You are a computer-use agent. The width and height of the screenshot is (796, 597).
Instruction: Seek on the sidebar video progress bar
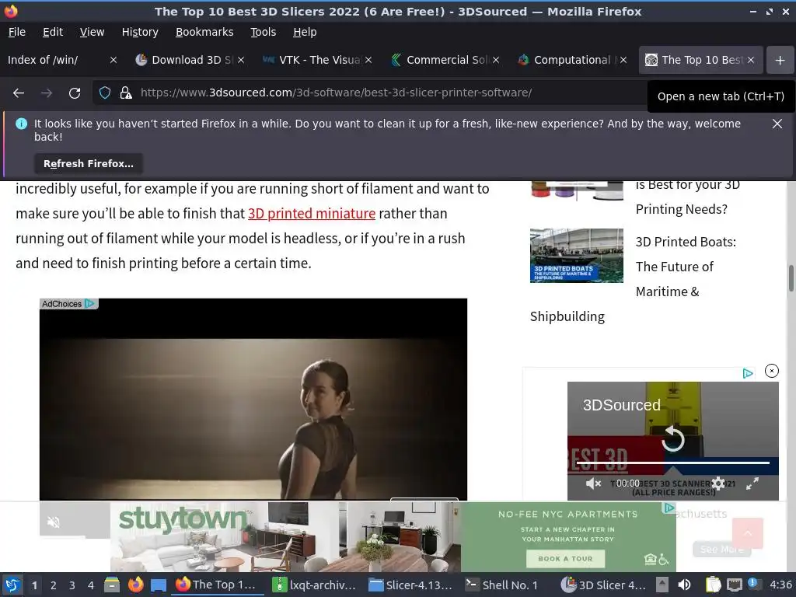point(672,463)
